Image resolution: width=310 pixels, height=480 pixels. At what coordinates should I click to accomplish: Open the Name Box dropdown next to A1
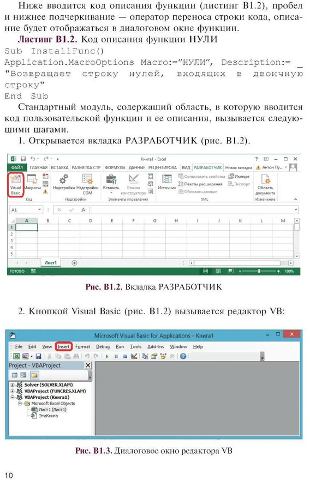coord(39,209)
